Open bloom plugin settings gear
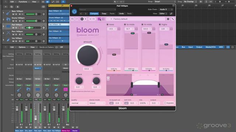 [168, 19]
